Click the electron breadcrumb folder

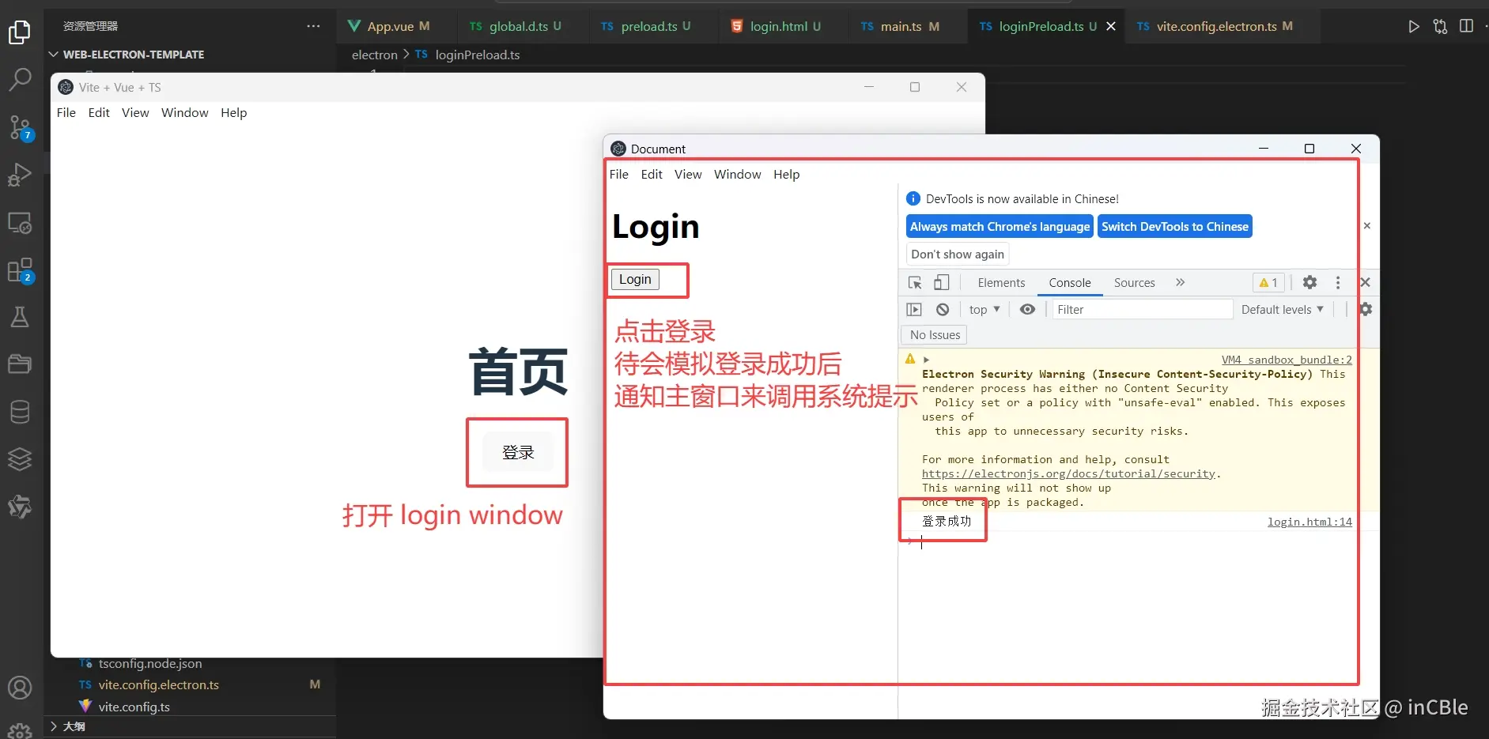[375, 55]
